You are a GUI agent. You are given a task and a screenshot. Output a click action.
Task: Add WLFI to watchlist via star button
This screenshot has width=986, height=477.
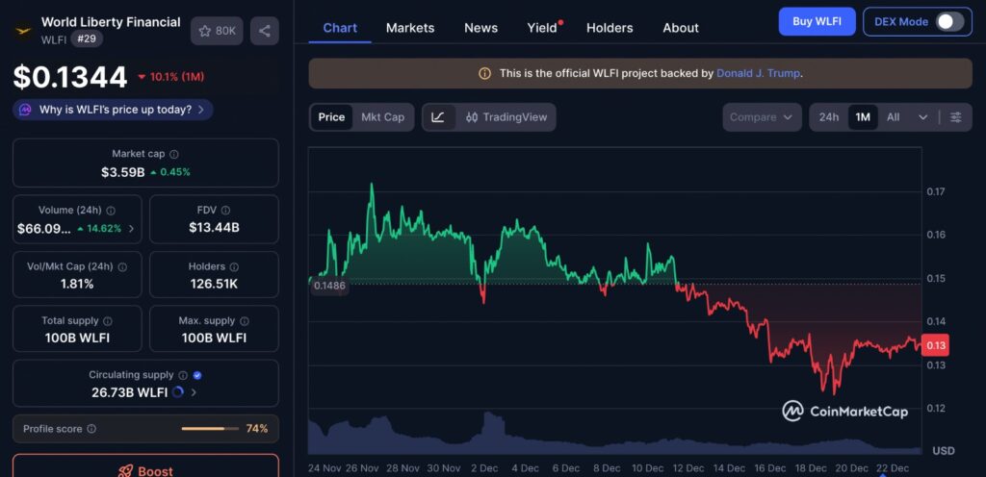point(217,31)
